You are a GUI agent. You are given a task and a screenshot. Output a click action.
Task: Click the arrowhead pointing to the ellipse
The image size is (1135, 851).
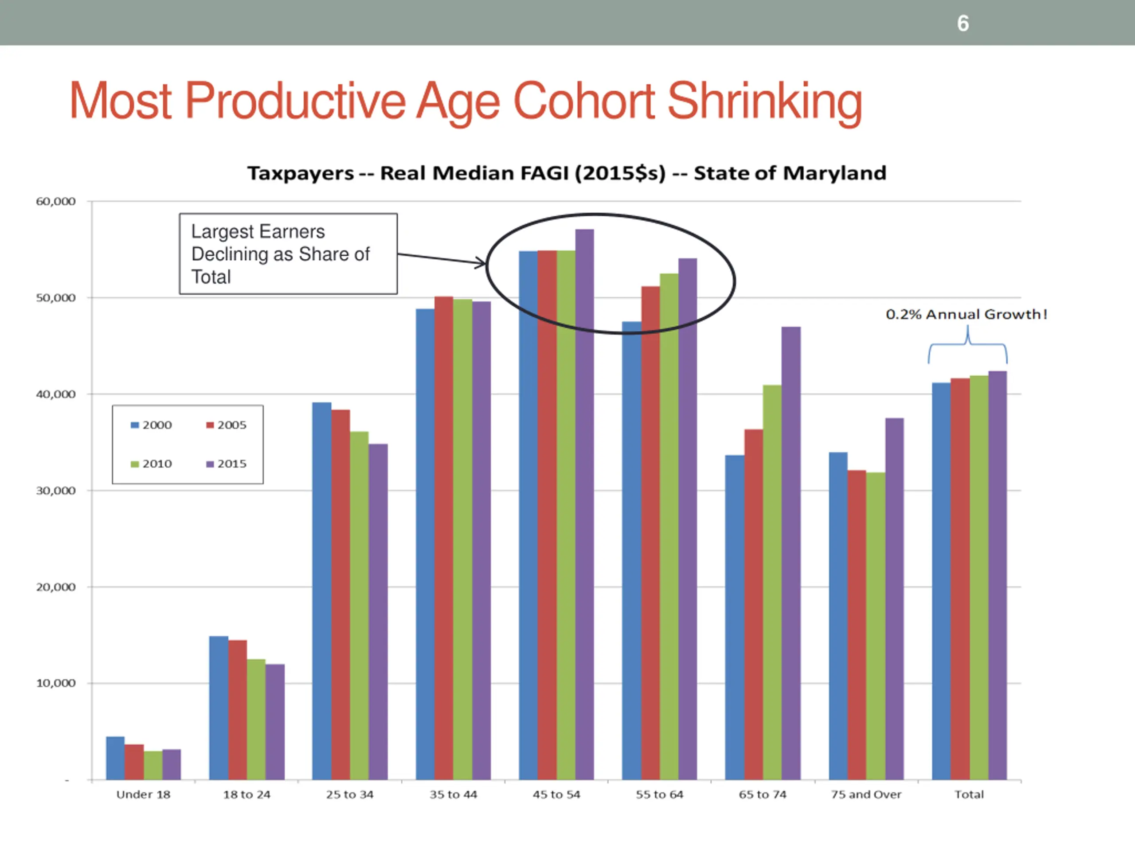tap(481, 264)
